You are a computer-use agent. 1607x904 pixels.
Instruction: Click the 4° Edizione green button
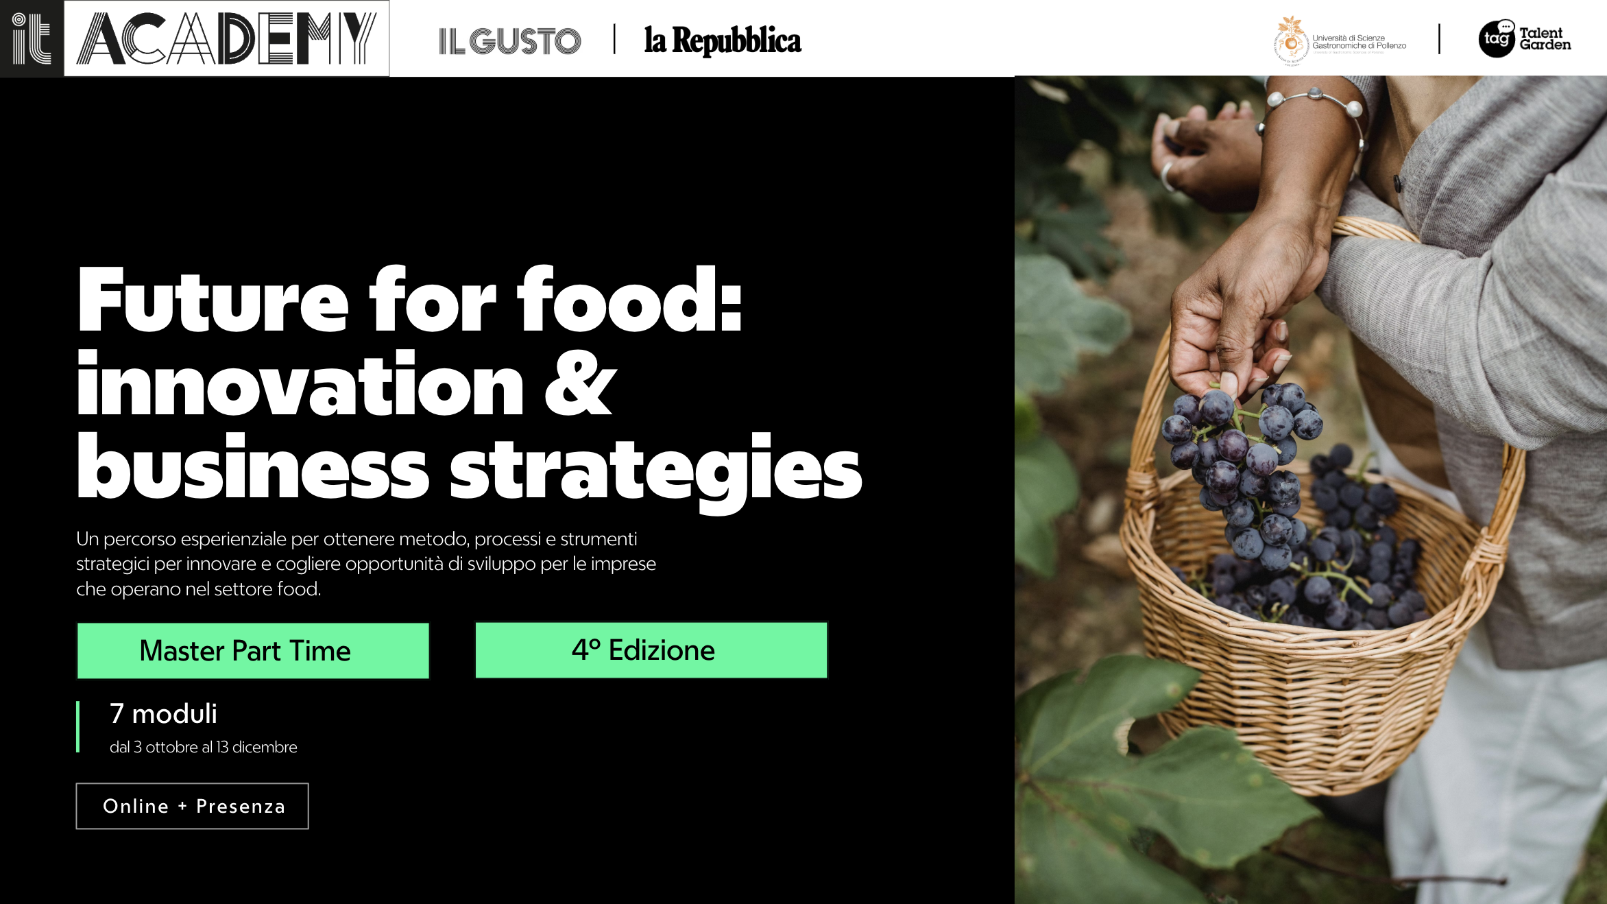tap(651, 650)
